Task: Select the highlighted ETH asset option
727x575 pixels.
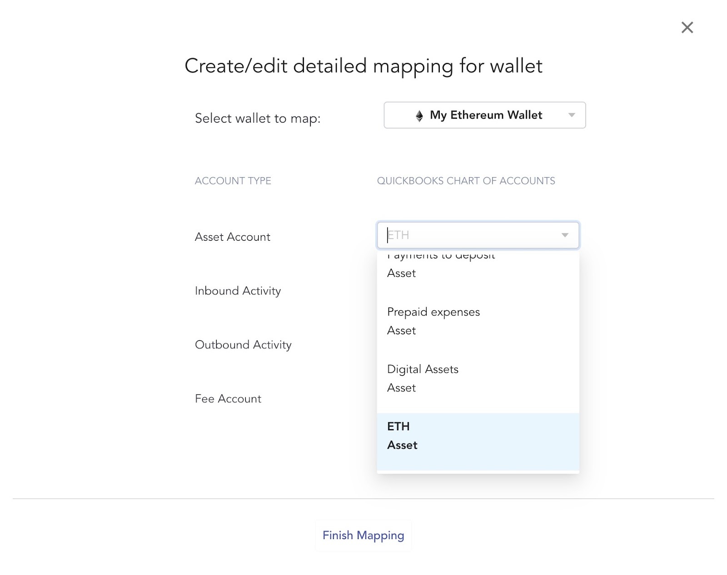Action: point(478,436)
